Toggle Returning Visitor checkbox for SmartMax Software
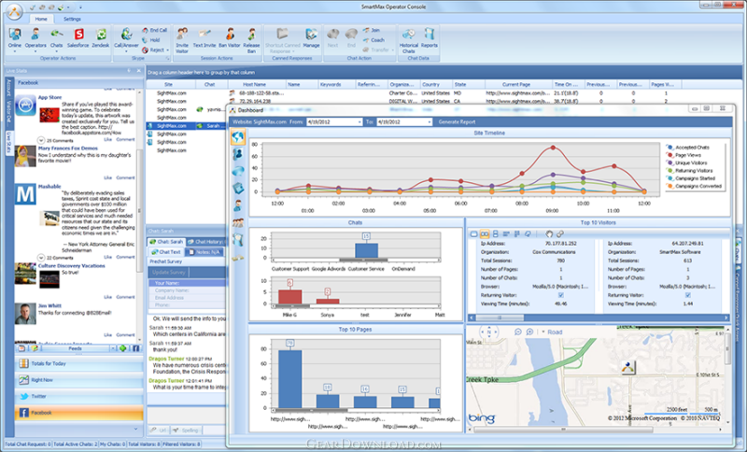 click(x=688, y=295)
